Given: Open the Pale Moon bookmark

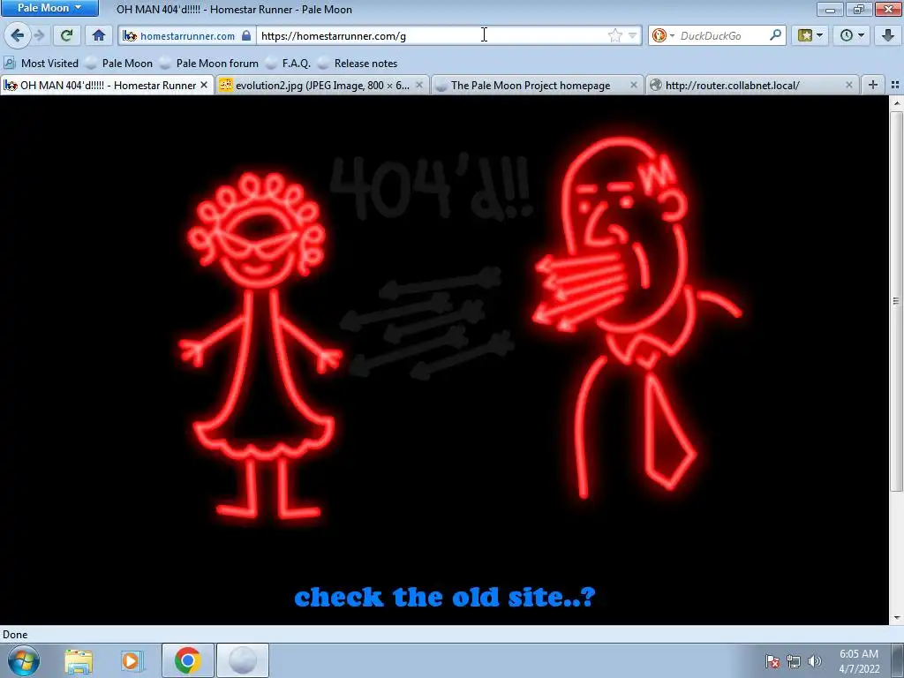Looking at the screenshot, I should point(119,64).
